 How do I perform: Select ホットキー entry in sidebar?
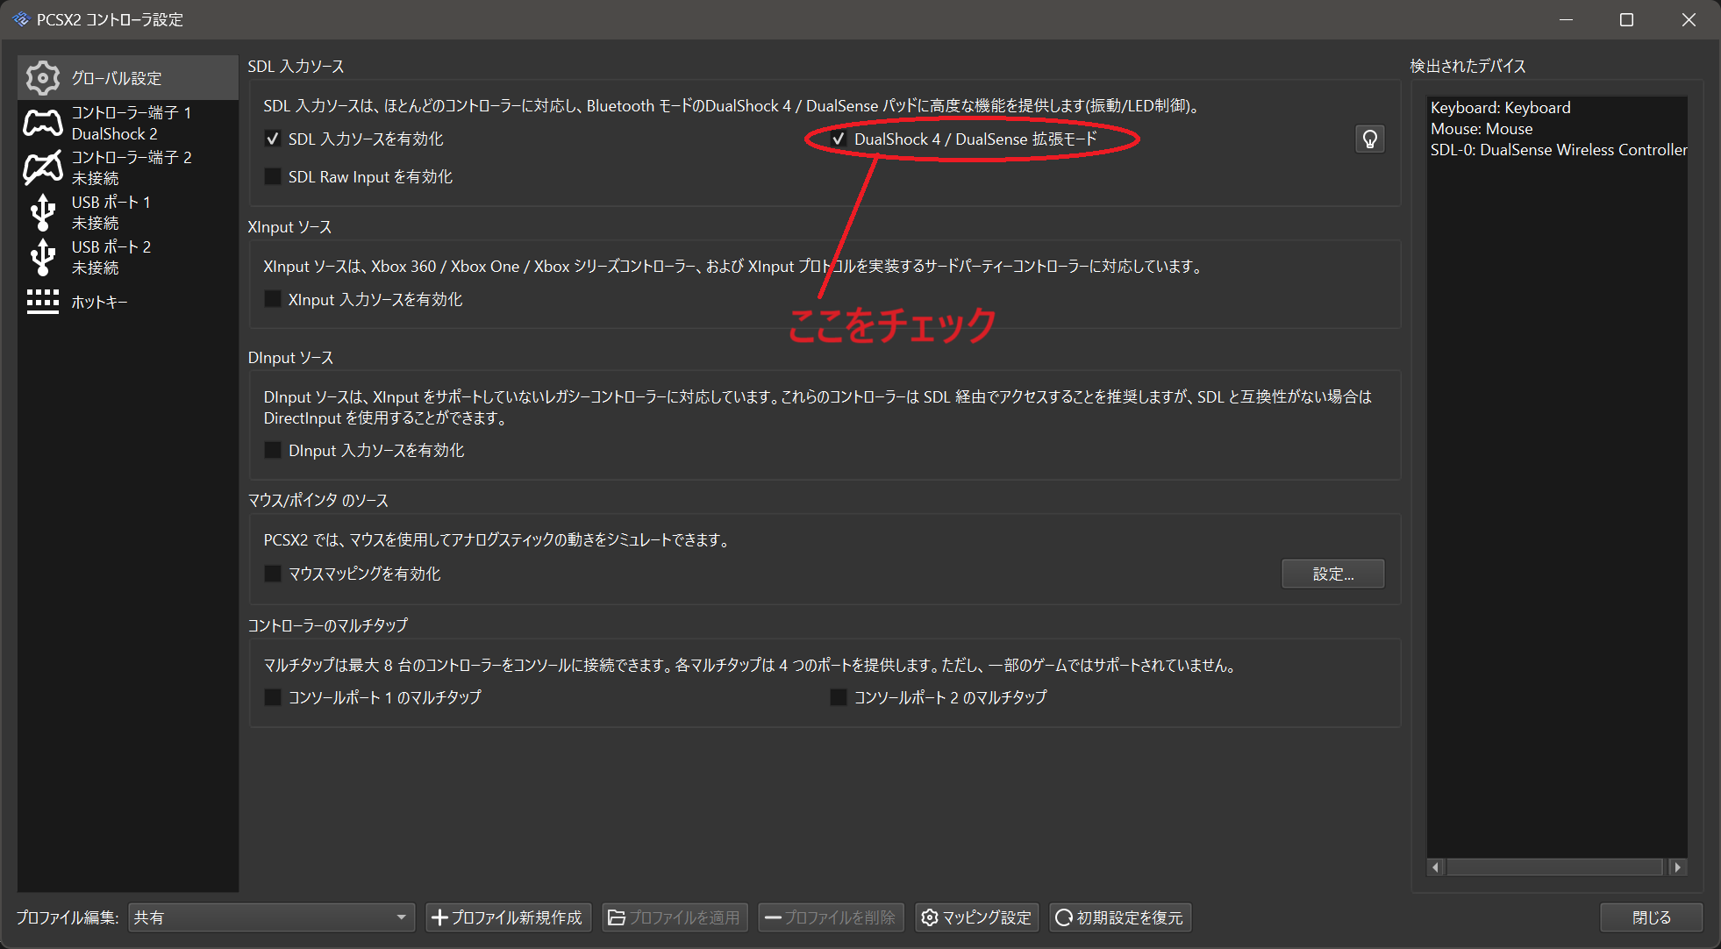click(x=128, y=302)
